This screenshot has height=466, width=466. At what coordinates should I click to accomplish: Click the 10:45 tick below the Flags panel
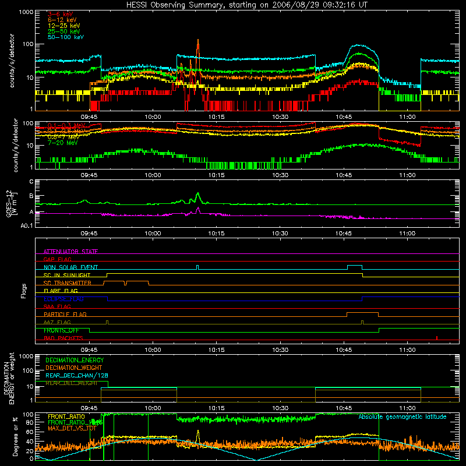pos(344,350)
